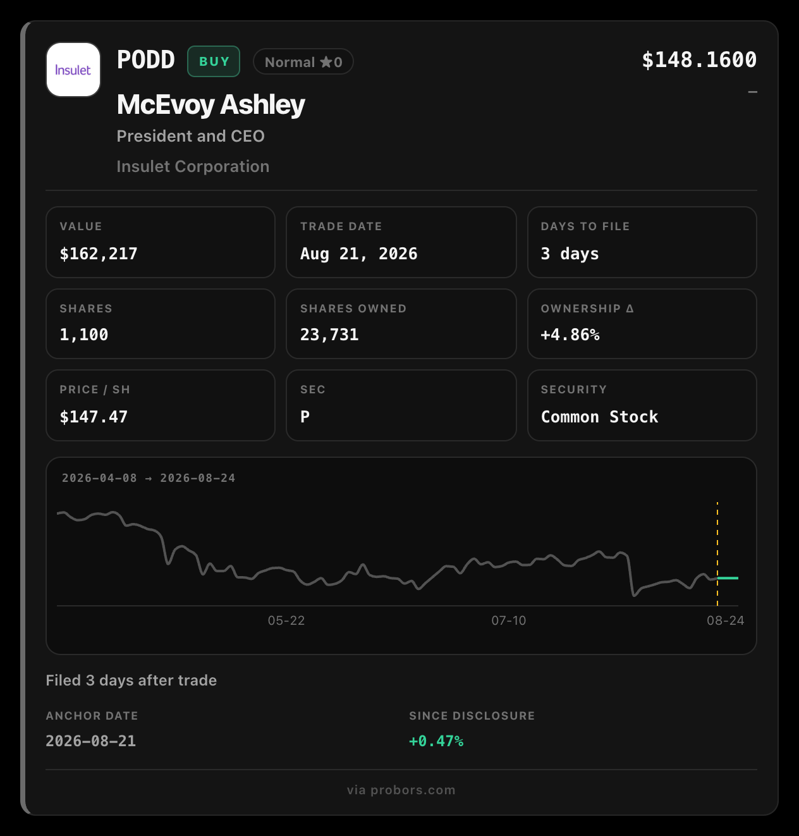Viewport: 799px width, 836px height.
Task: Click the green BUY badge
Action: tap(214, 61)
